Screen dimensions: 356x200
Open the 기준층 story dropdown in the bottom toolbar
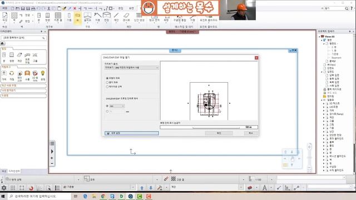(133, 187)
